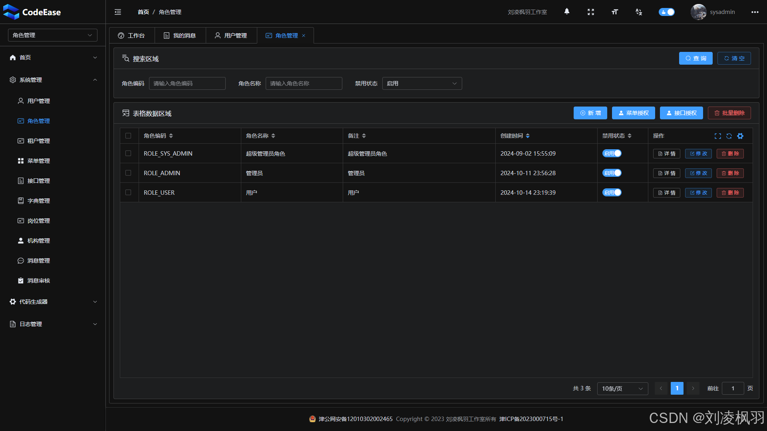Click the 修改 button for ROLE_SYS_ADMIN
Image resolution: width=767 pixels, height=431 pixels.
coord(698,154)
